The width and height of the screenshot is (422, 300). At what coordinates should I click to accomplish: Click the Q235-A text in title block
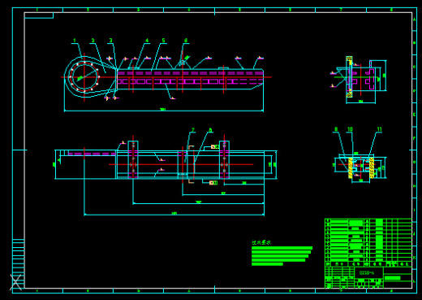tap(367, 273)
